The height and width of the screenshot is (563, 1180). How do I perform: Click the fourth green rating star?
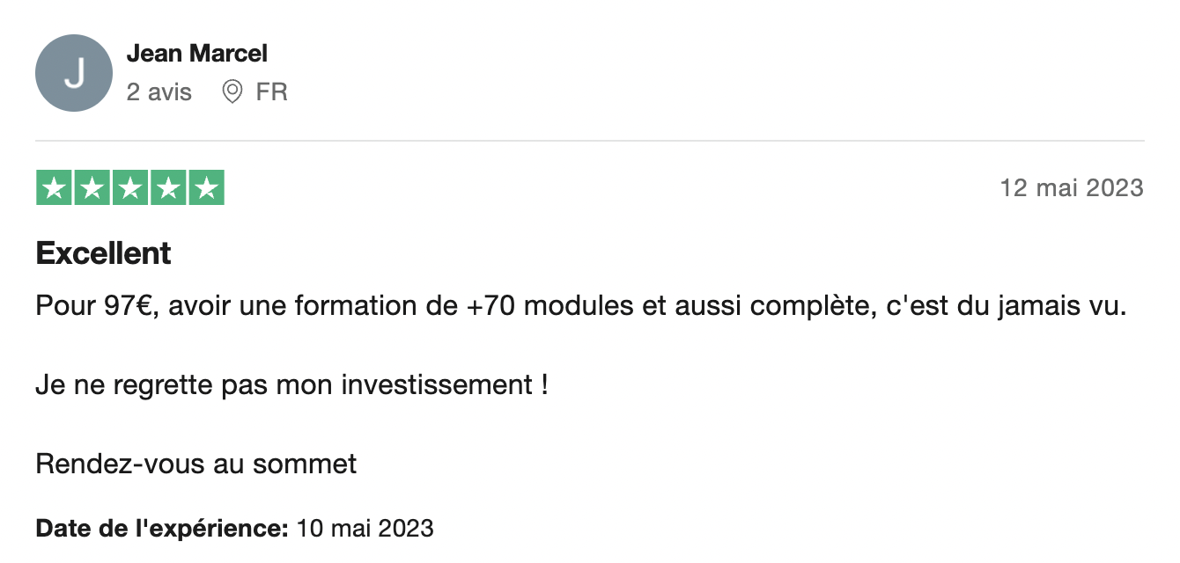pyautogui.click(x=168, y=188)
